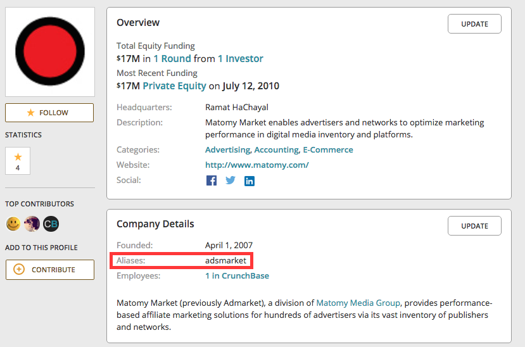Follow this company with the star button
This screenshot has width=525, height=347.
pyautogui.click(x=49, y=113)
